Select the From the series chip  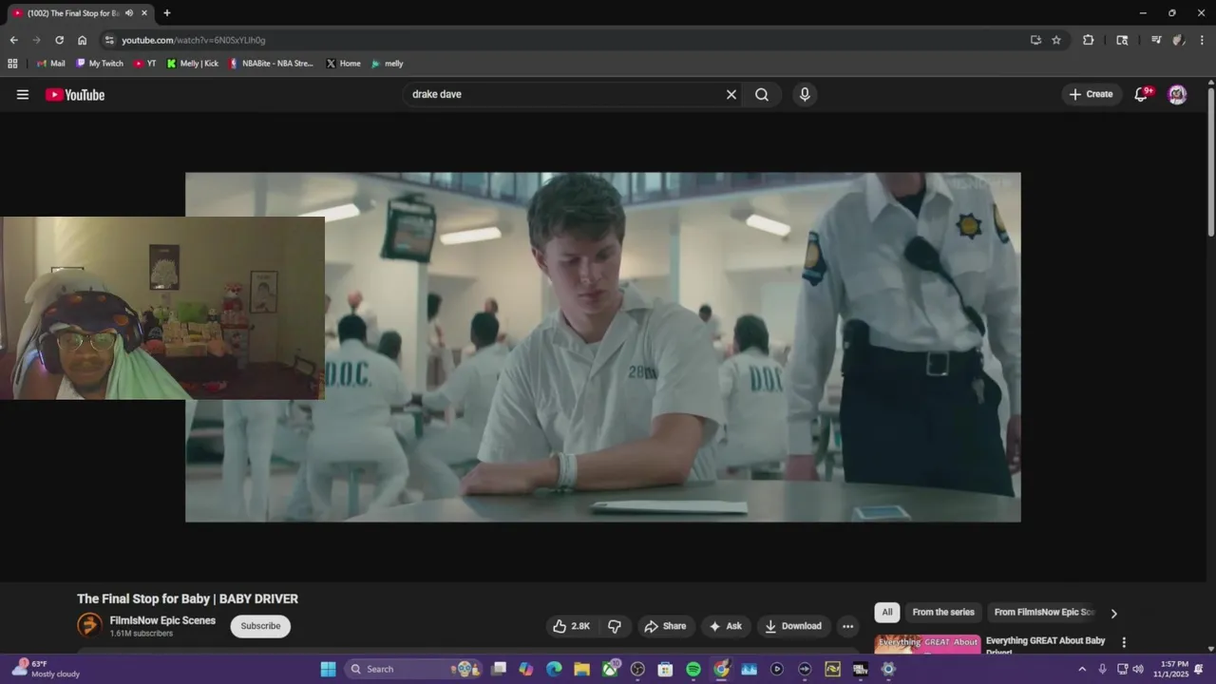943,612
